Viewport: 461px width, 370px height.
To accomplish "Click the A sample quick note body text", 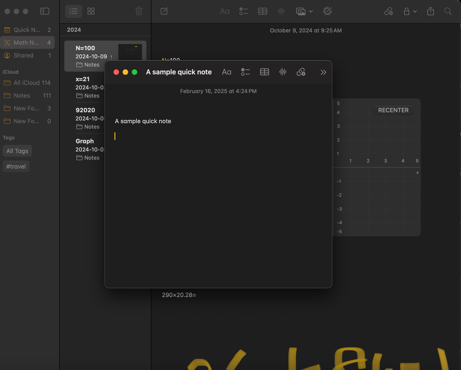I will [x=143, y=121].
